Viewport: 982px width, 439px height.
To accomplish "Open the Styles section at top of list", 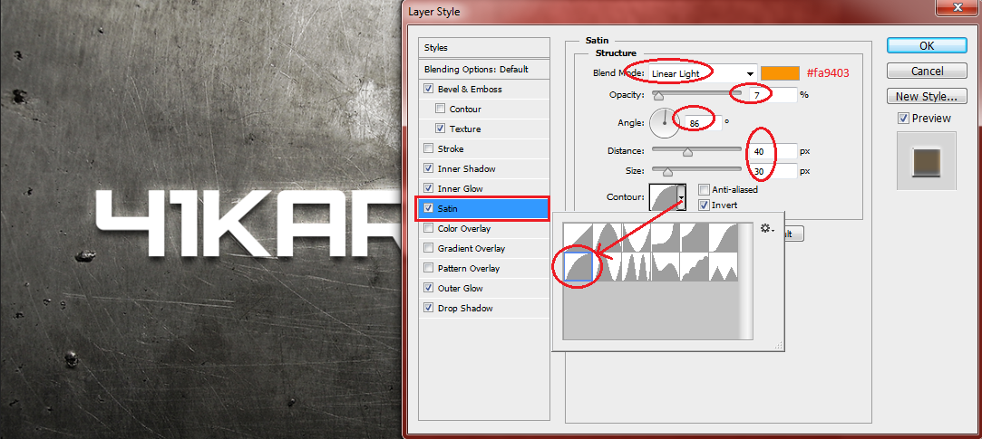I will point(483,48).
